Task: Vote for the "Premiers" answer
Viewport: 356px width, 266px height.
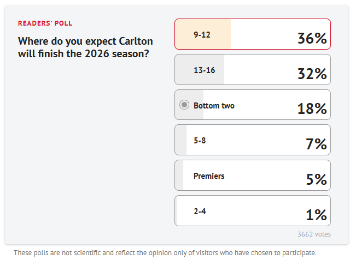Action: (x=209, y=176)
